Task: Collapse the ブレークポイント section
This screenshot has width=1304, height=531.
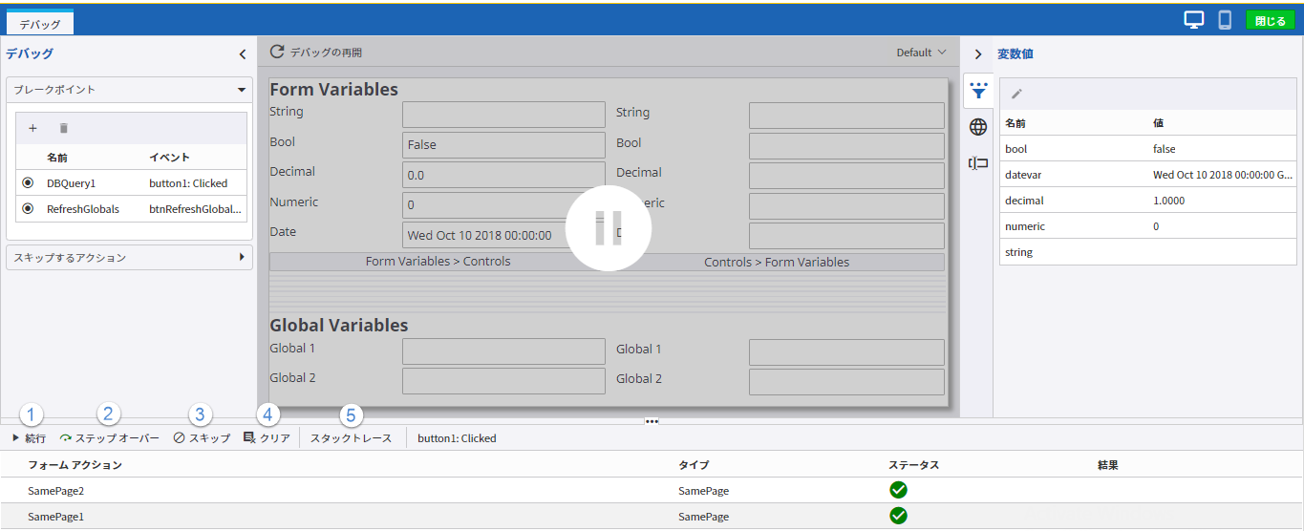Action: (242, 90)
